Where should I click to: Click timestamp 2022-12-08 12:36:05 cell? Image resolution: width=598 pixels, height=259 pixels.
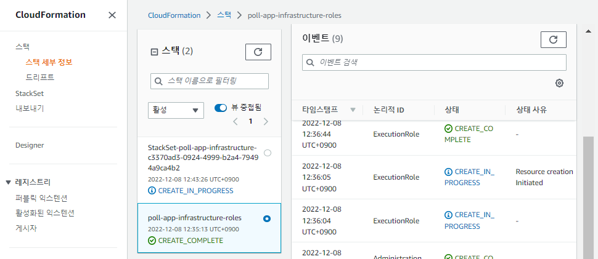click(x=322, y=177)
